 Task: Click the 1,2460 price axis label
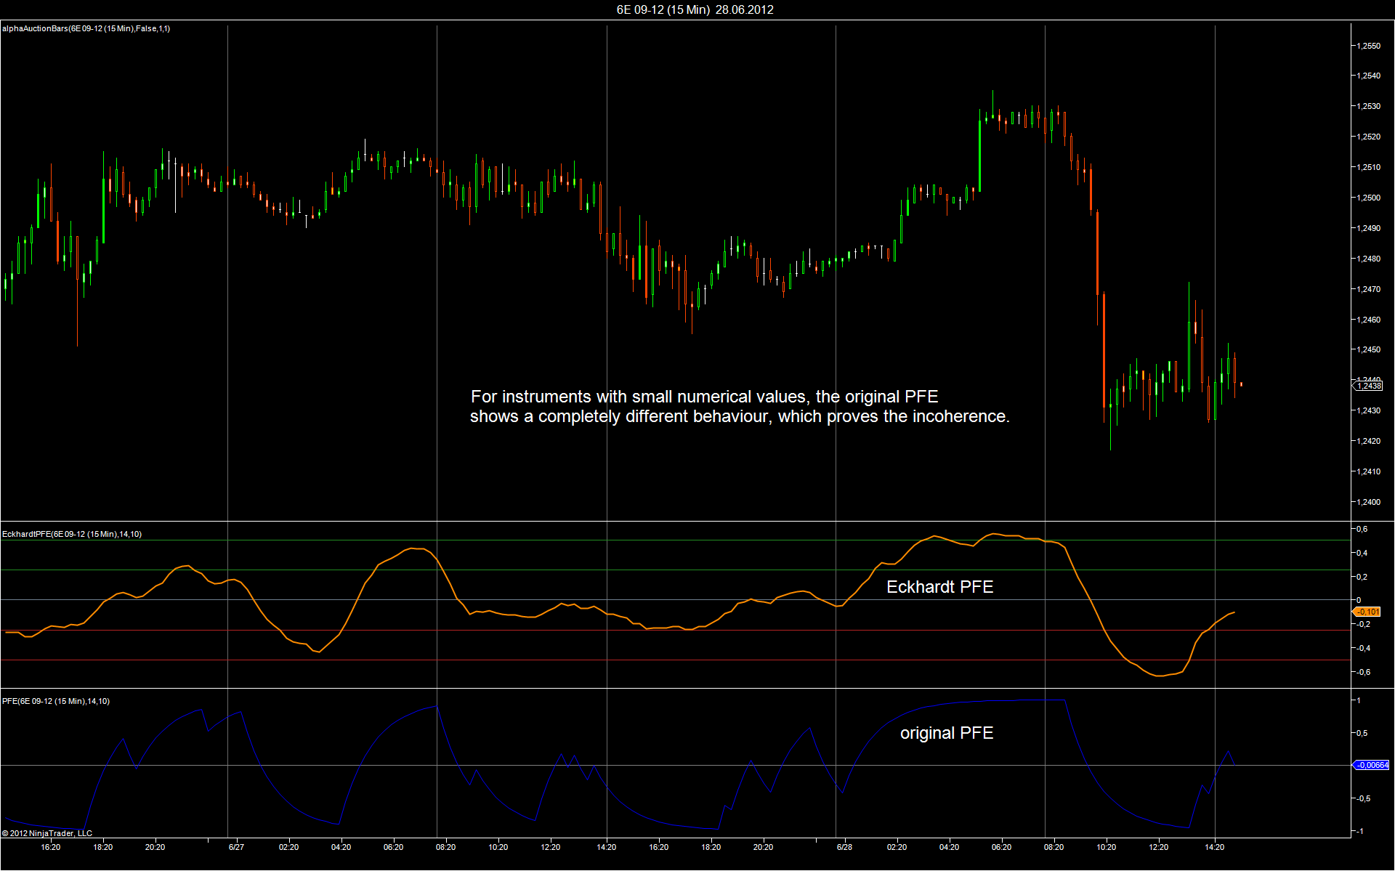pos(1368,320)
